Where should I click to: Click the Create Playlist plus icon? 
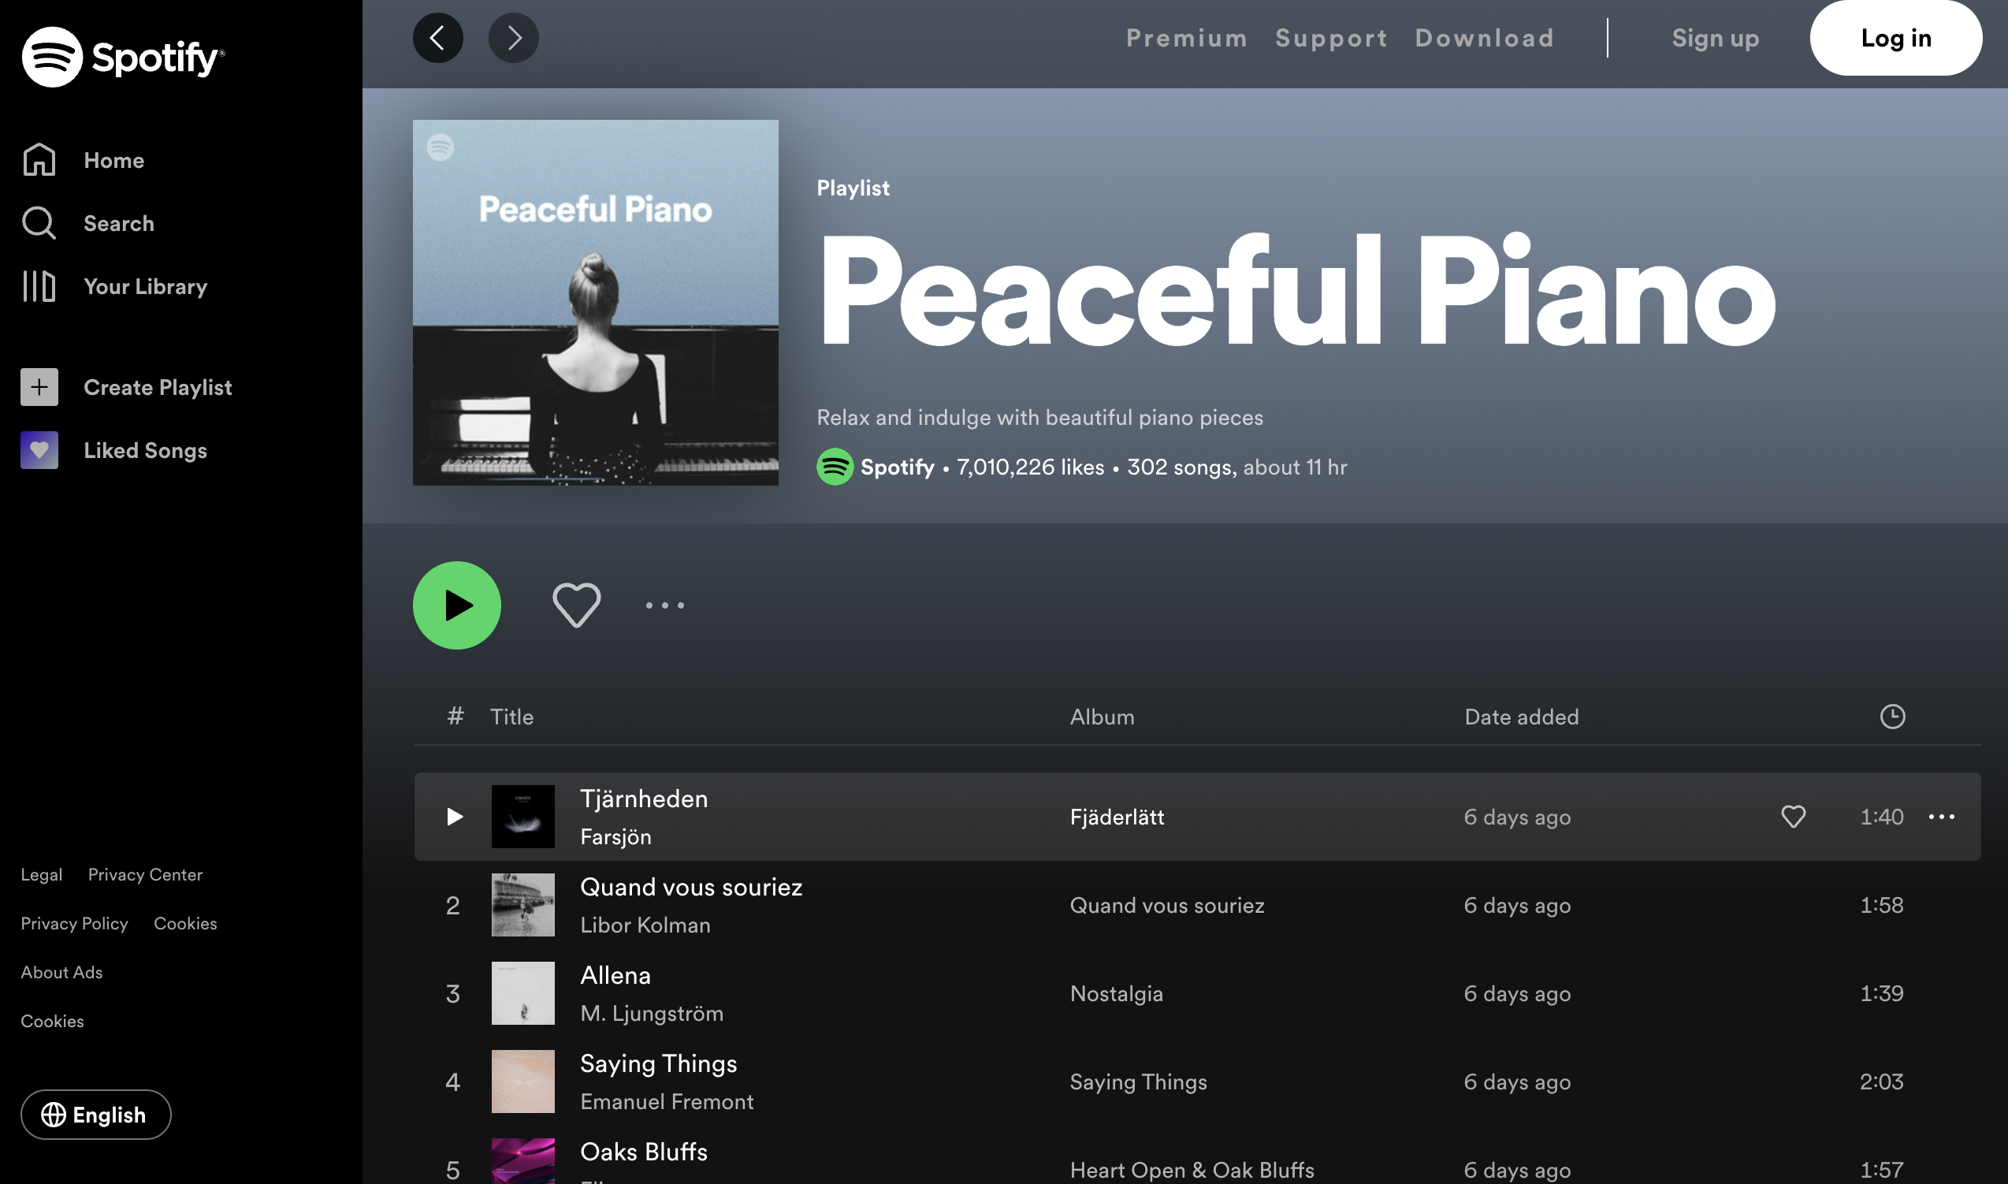tap(39, 387)
